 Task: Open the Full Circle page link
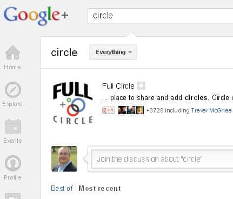118,86
